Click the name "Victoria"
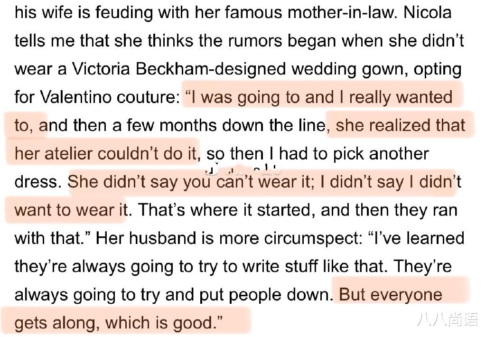 point(101,69)
